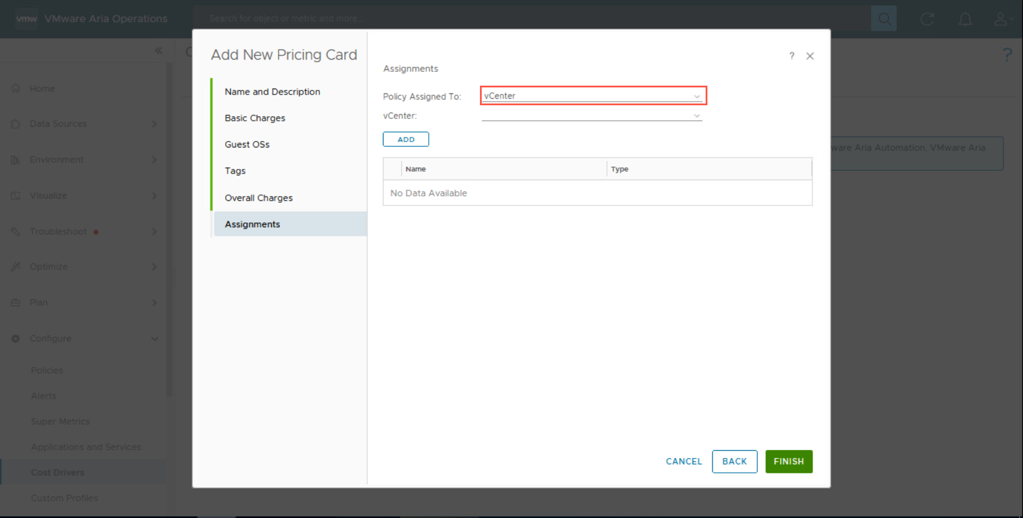Collapse the left navigation sidebar
This screenshot has height=518, width=1023.
158,51
